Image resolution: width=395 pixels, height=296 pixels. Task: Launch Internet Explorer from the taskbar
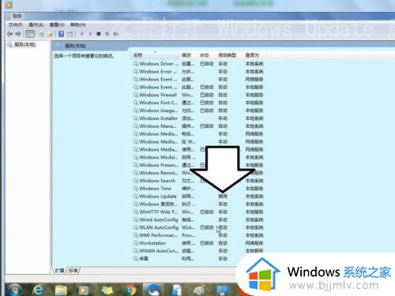coord(38,290)
